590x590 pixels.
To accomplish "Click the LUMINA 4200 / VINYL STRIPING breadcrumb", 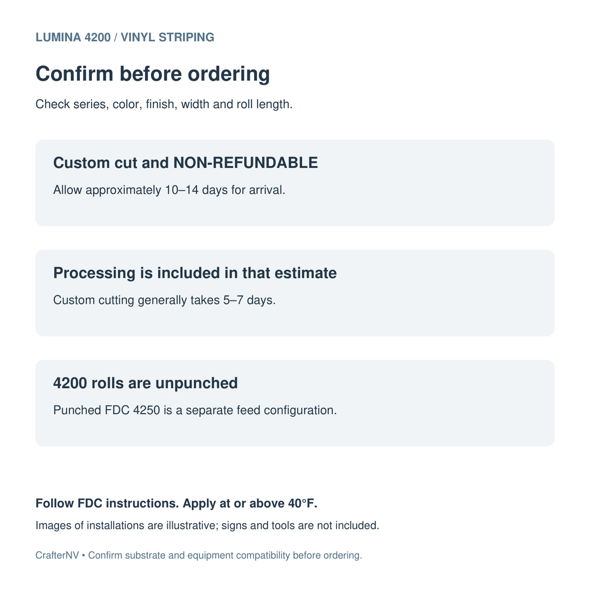I will [x=125, y=37].
